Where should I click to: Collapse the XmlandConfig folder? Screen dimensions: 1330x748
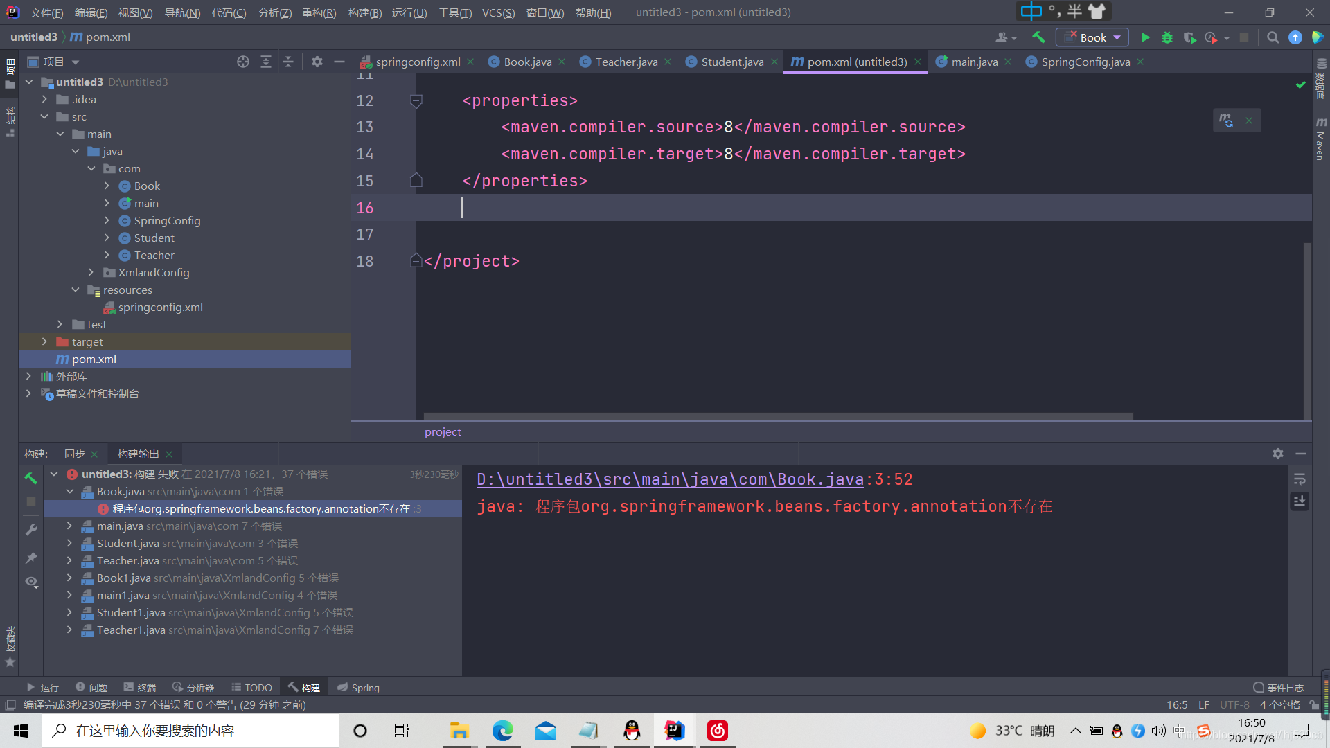click(x=91, y=272)
